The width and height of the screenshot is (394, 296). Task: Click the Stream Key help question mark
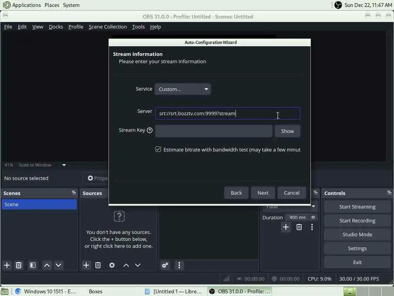tap(150, 130)
